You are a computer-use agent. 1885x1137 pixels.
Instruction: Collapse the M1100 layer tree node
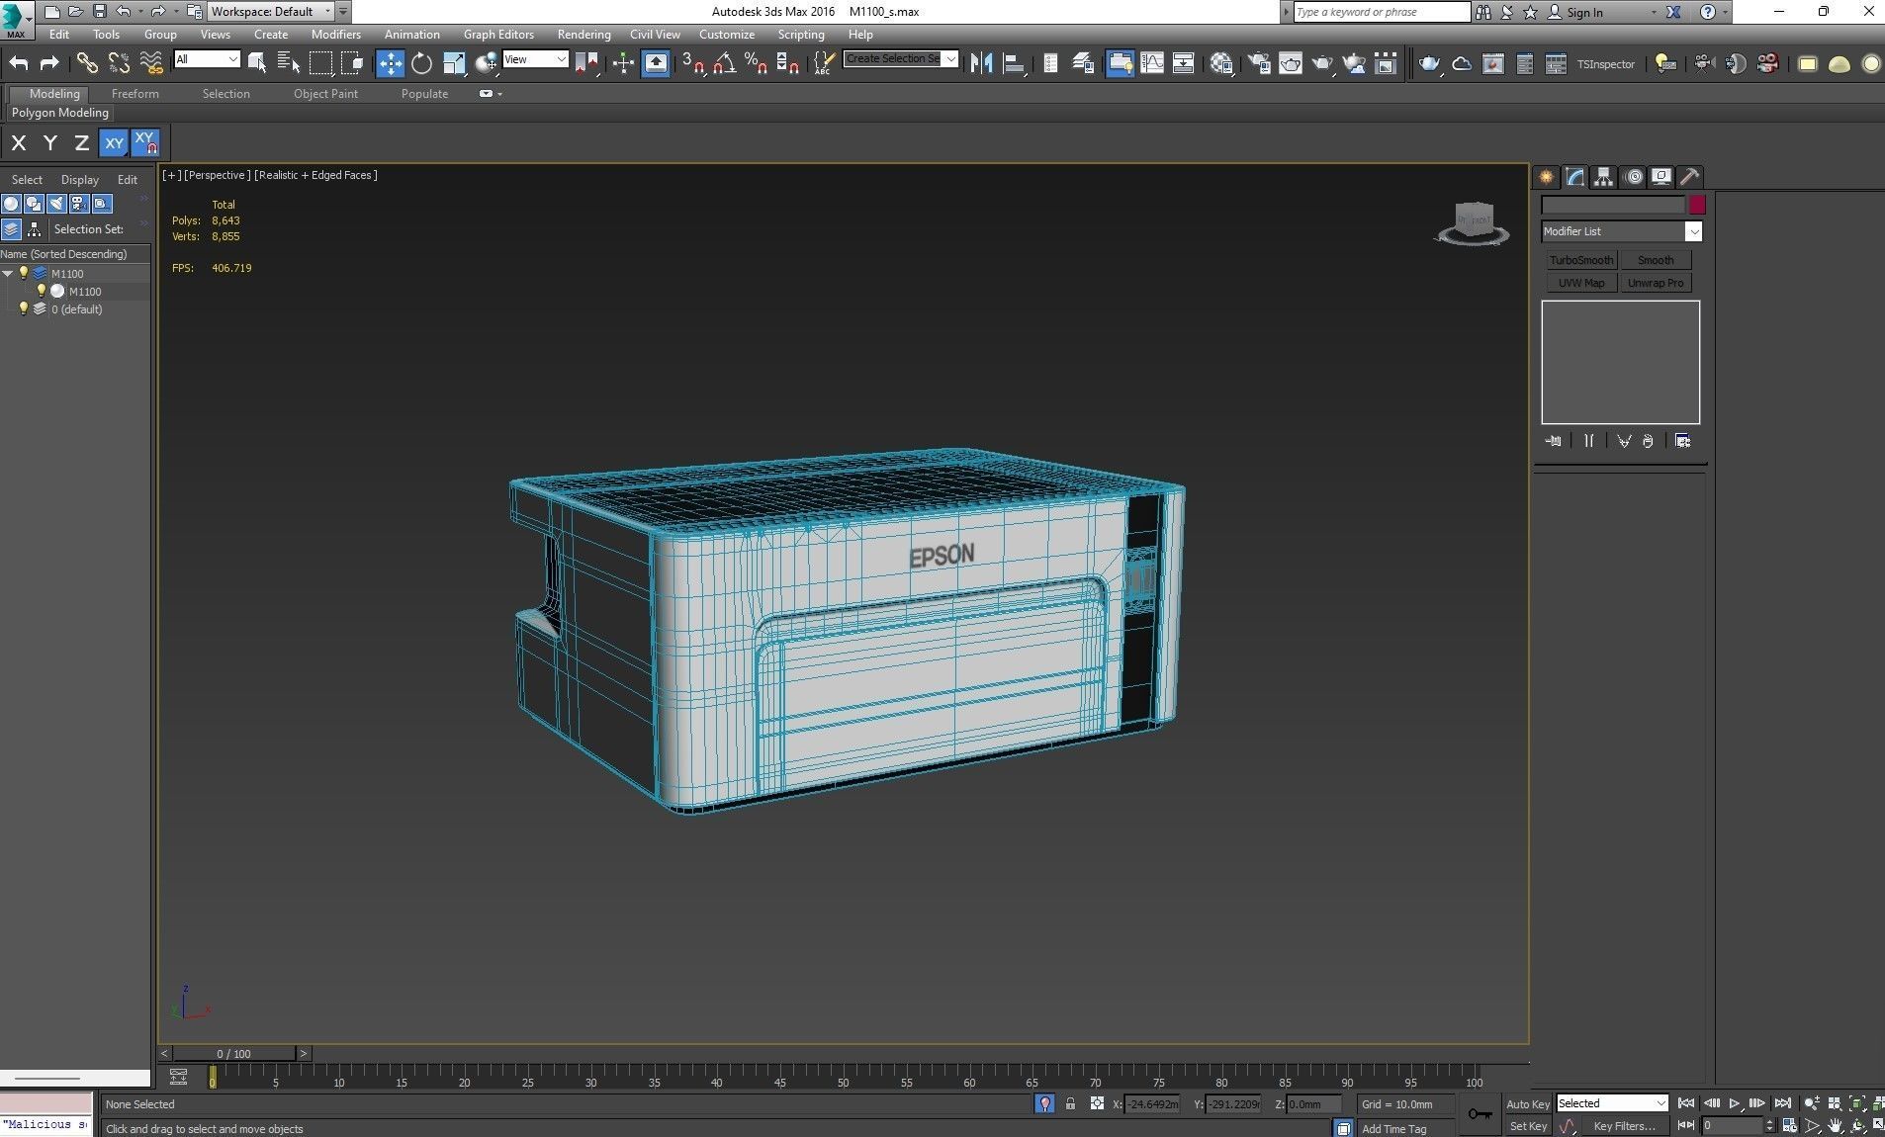(x=8, y=274)
